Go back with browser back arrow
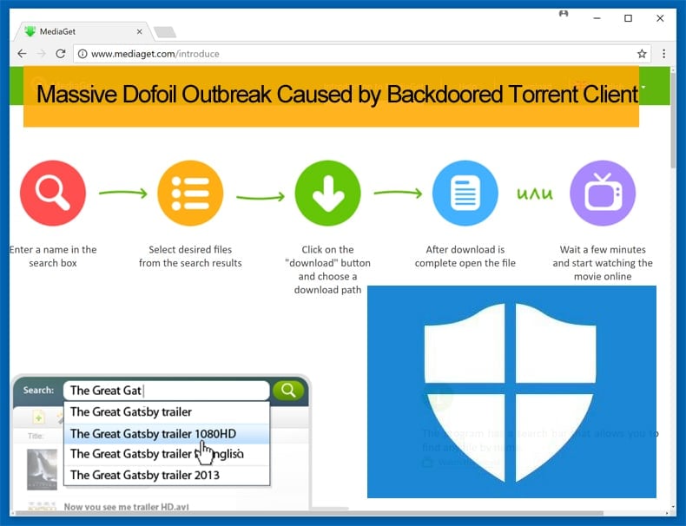 coord(22,54)
